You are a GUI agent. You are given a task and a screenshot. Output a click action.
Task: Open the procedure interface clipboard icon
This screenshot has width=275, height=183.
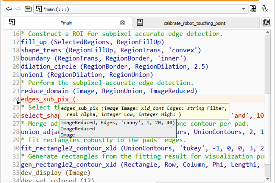click(28, 9)
